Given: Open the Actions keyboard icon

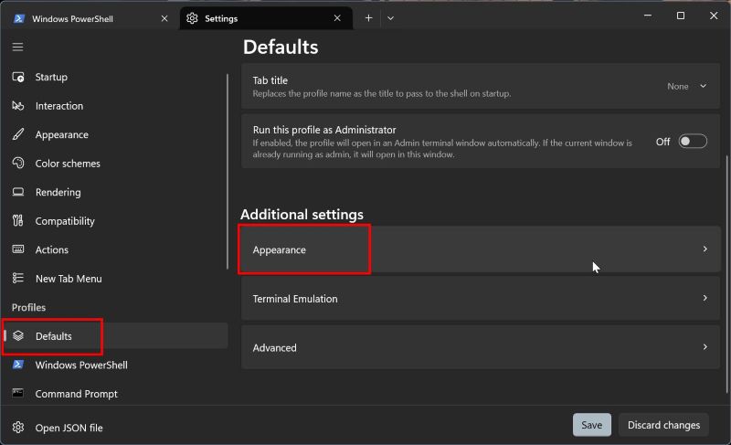Looking at the screenshot, I should pos(18,250).
